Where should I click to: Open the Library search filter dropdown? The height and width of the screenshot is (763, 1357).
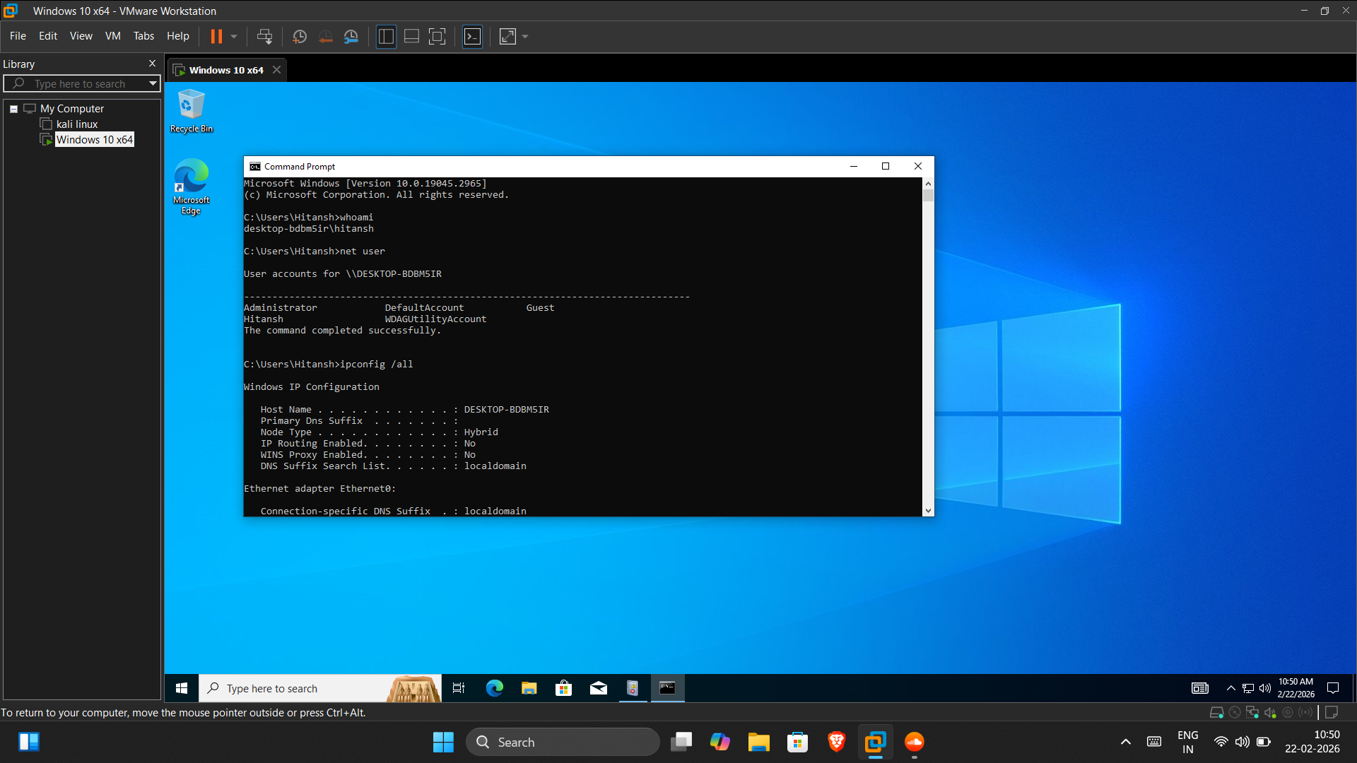pyautogui.click(x=153, y=83)
